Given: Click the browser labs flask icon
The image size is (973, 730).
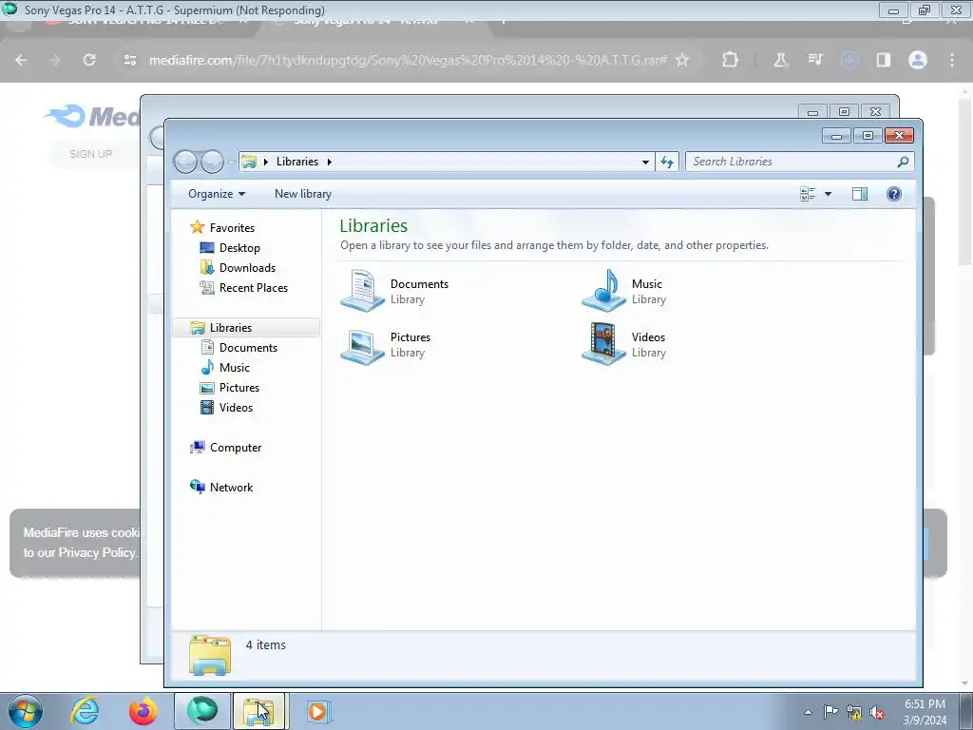Looking at the screenshot, I should point(781,60).
